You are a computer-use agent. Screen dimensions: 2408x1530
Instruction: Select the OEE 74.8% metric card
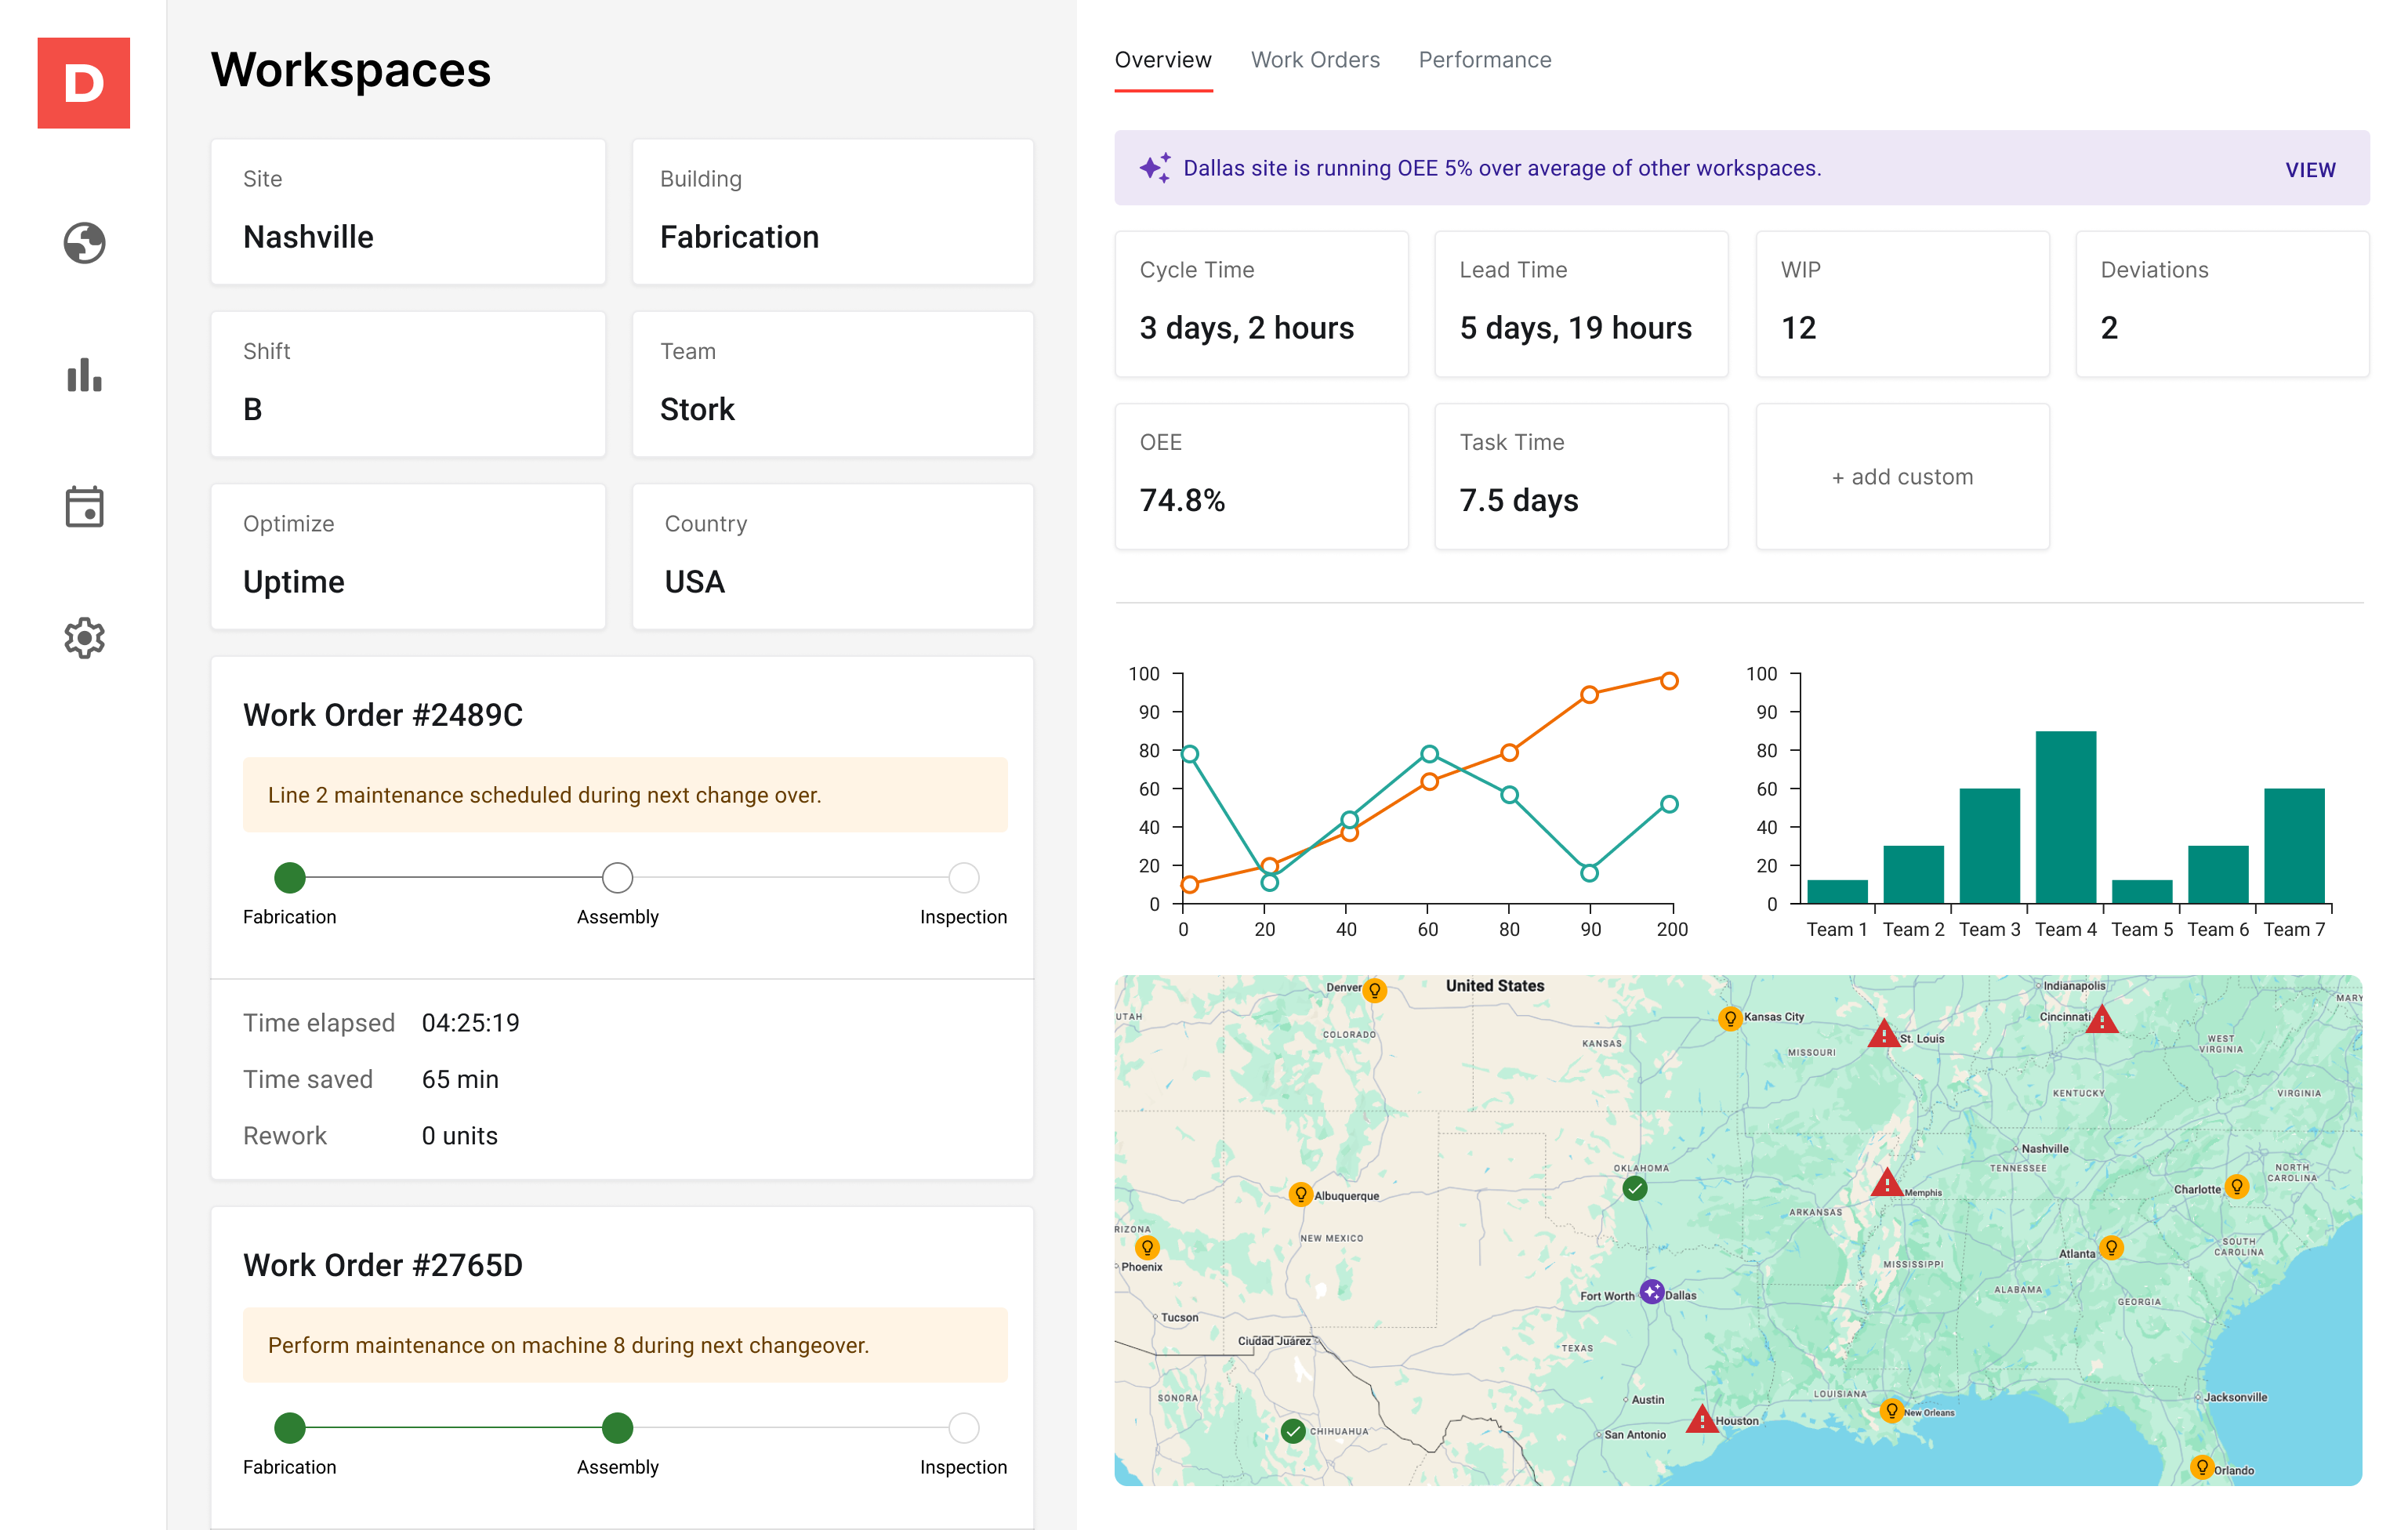1261,476
